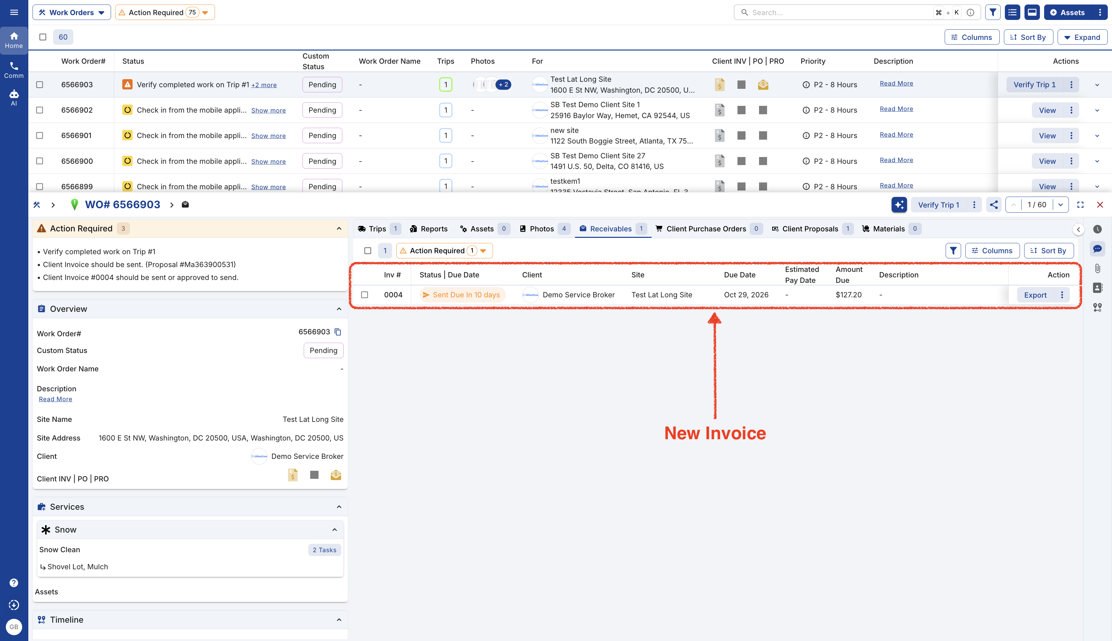Open attachments paperclip icon

pyautogui.click(x=1098, y=268)
